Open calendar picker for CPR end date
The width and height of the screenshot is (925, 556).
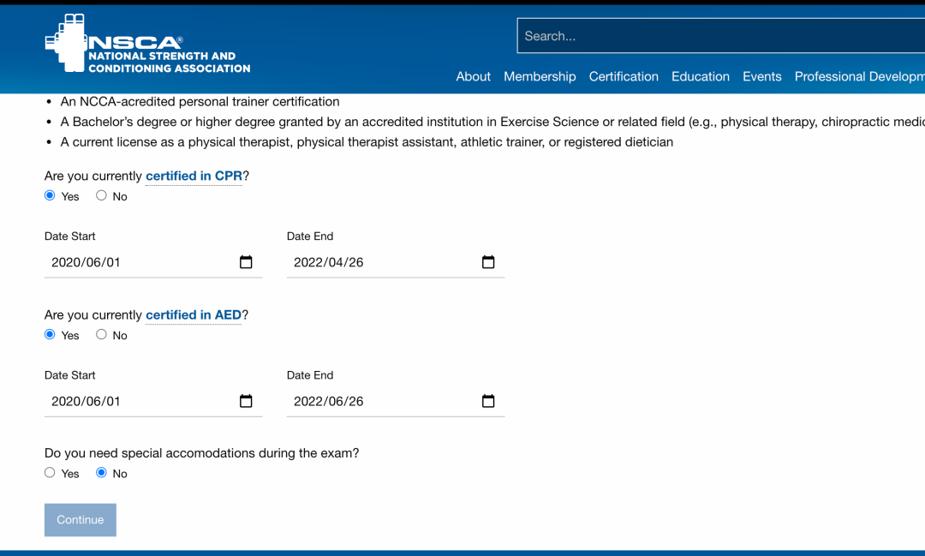488,262
